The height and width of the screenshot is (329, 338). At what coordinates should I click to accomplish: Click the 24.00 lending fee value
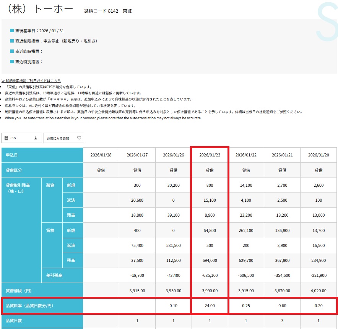[x=210, y=306]
